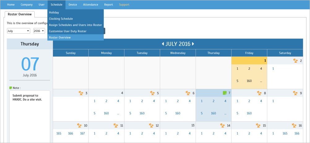Image resolution: width=310 pixels, height=143 pixels.
Task: Switch to the Roster Overview tab
Action: coord(19,14)
